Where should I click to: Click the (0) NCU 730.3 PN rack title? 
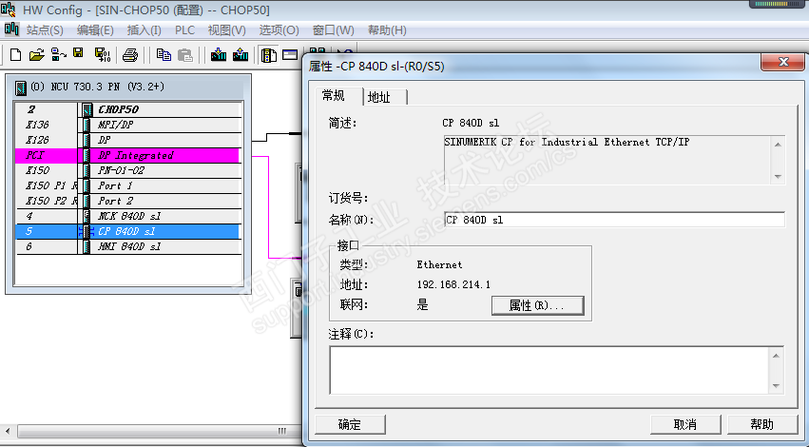98,87
